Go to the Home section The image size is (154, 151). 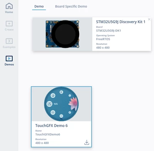coord(9,8)
